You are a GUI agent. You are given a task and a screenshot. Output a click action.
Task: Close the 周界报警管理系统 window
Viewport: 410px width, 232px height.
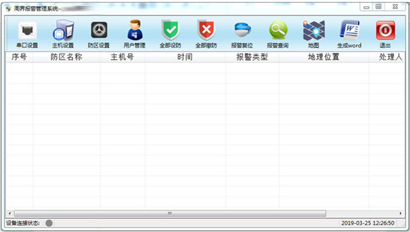(395, 7)
